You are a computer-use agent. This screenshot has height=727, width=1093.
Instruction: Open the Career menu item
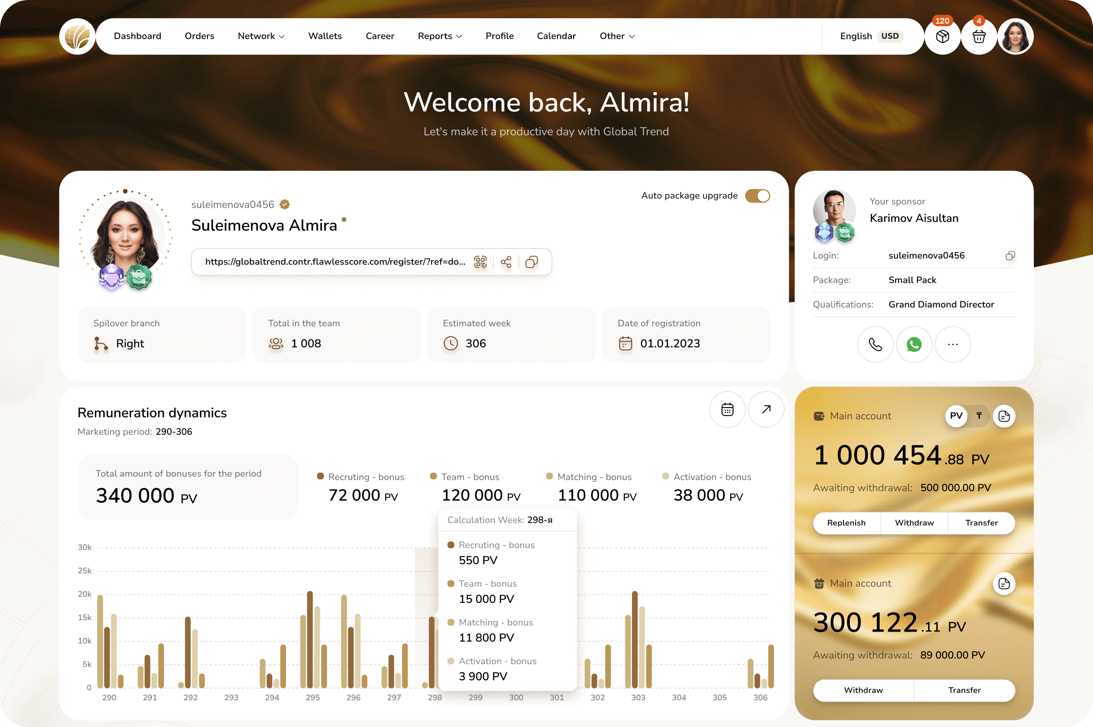coord(379,36)
